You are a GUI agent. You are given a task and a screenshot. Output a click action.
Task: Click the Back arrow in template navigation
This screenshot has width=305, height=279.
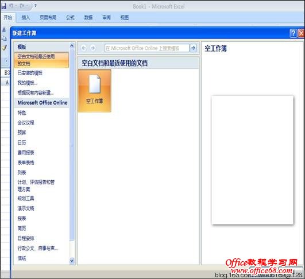[84, 48]
